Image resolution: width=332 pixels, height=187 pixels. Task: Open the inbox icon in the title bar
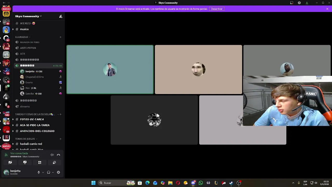point(292,3)
